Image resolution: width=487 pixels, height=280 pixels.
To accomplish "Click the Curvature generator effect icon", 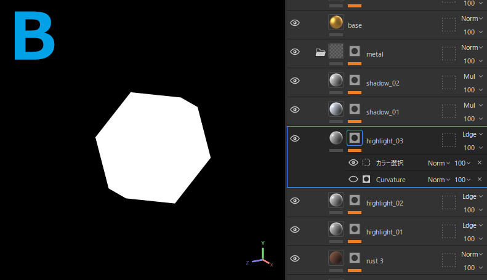I will 366,180.
